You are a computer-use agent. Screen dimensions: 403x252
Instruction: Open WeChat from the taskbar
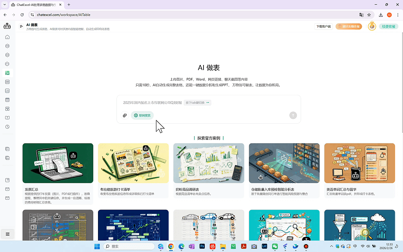click(275, 246)
